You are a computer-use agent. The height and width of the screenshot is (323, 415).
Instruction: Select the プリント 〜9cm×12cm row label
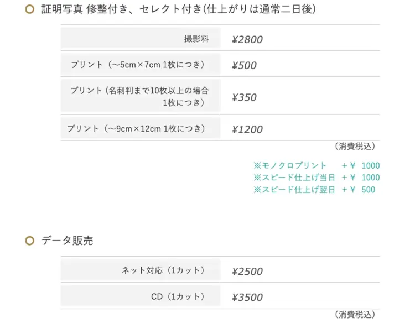tap(136, 129)
